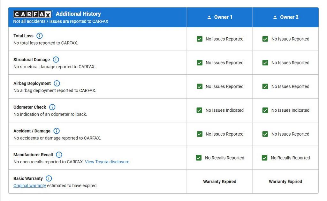This screenshot has width=327, height=201.
Task: Click Owner 1 Total Loss 'No Issues Reported' text
Action: tap(224, 39)
